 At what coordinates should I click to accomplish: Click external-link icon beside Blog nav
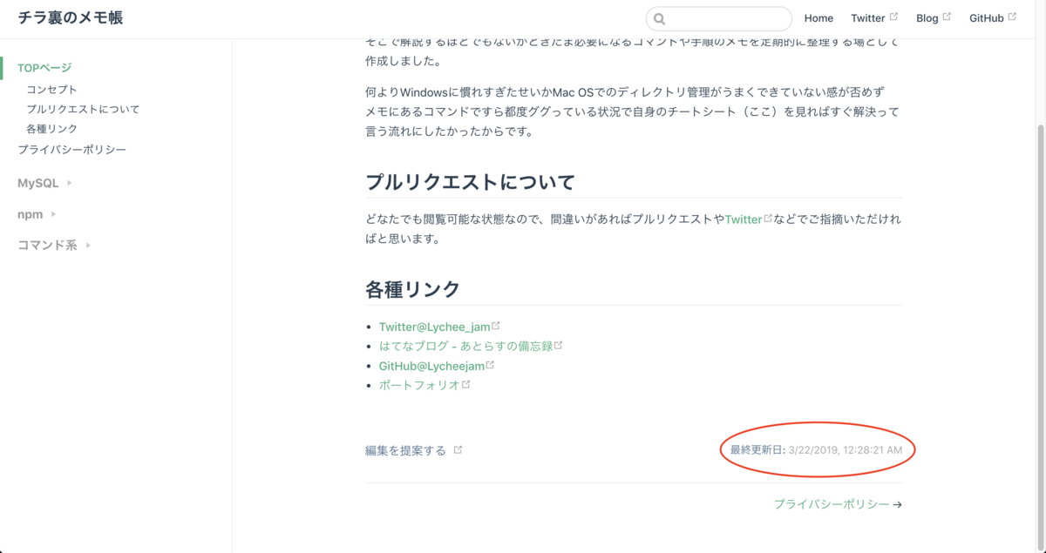[947, 17]
